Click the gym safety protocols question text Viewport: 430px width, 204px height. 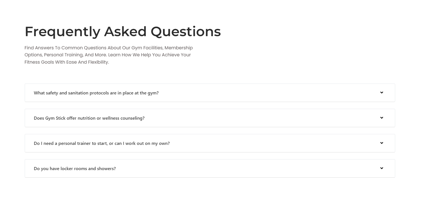tap(96, 93)
